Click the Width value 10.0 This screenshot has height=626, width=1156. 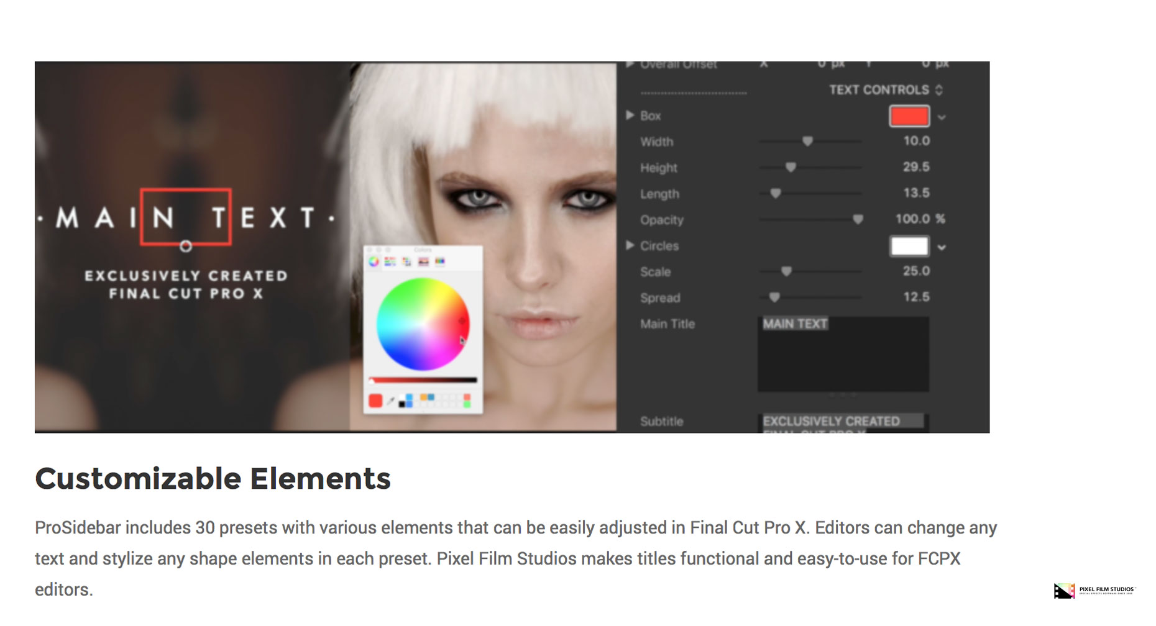[917, 141]
